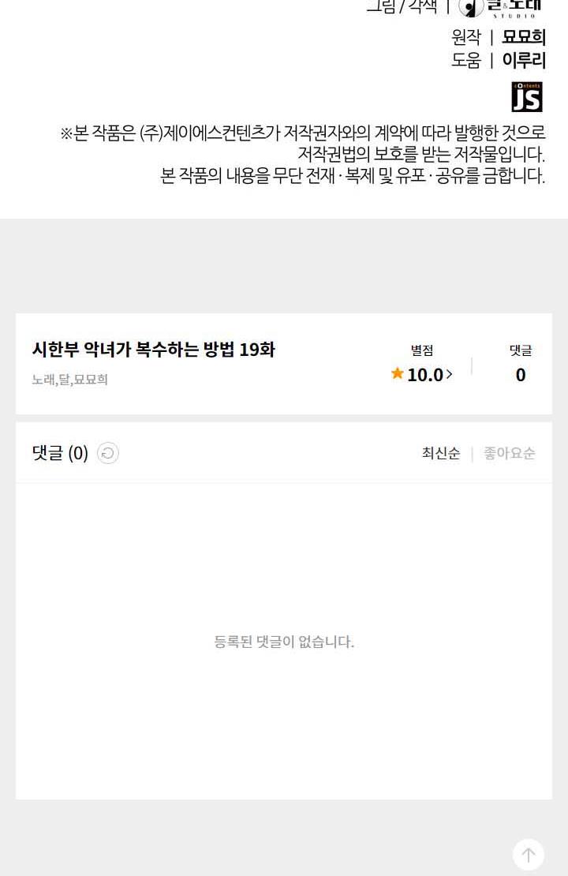Click the JS Contents publisher logo
This screenshot has width=568, height=876.
tap(526, 96)
